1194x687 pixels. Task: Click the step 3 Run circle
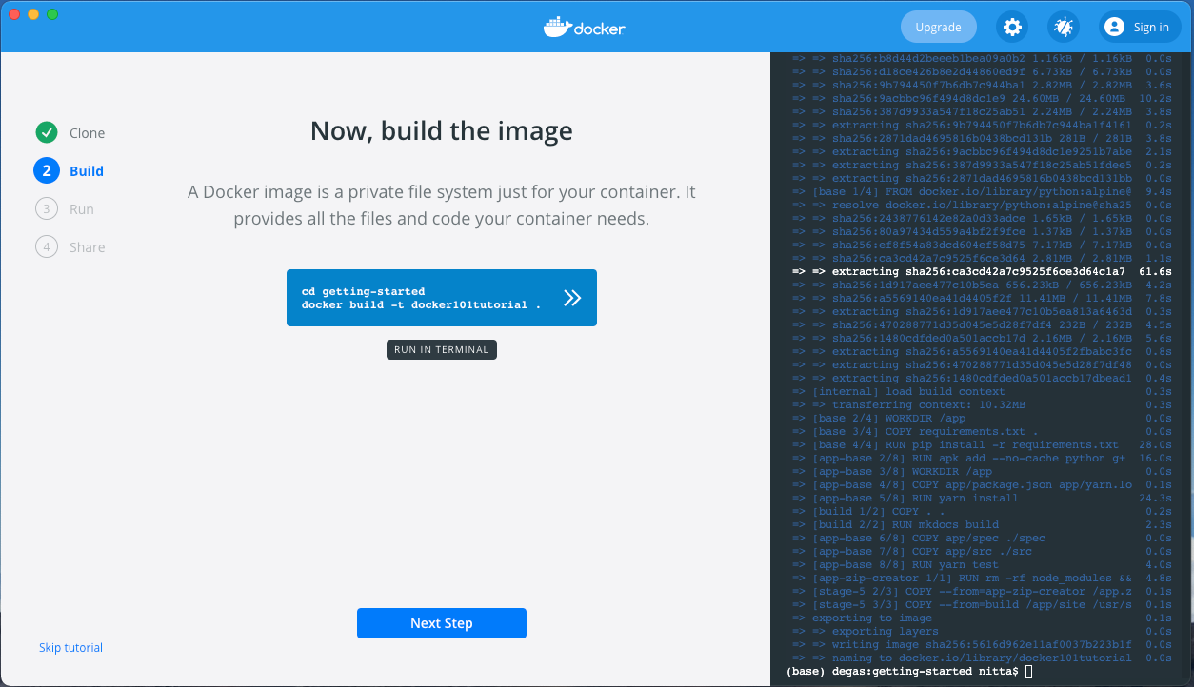click(x=46, y=209)
